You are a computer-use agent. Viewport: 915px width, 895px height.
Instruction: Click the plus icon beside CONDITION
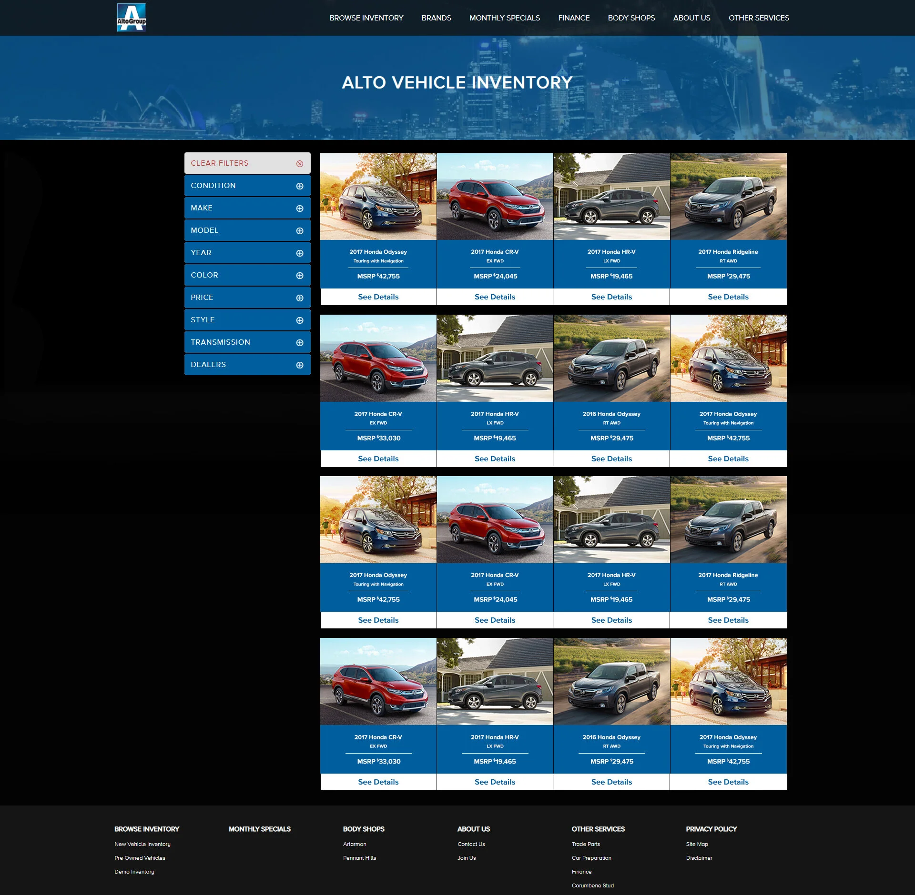click(300, 186)
